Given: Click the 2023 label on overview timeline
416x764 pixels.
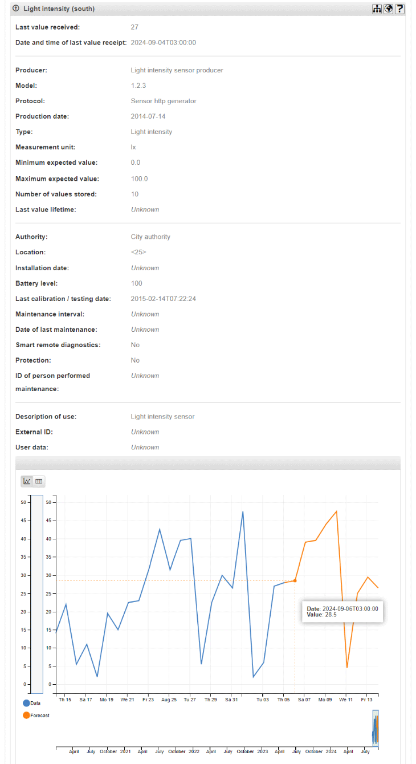Looking at the screenshot, I should click(262, 751).
